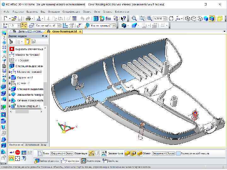The height and width of the screenshot is (170, 227).
Task: Switch to the Исполнения tab
Action: click(x=32, y=145)
